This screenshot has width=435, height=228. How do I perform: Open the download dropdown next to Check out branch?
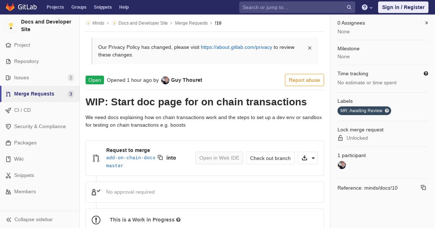click(x=308, y=158)
